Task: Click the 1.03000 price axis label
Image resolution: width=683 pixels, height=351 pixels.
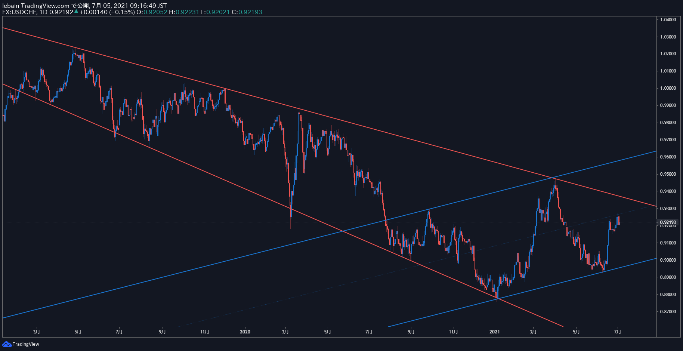Action: (668, 37)
